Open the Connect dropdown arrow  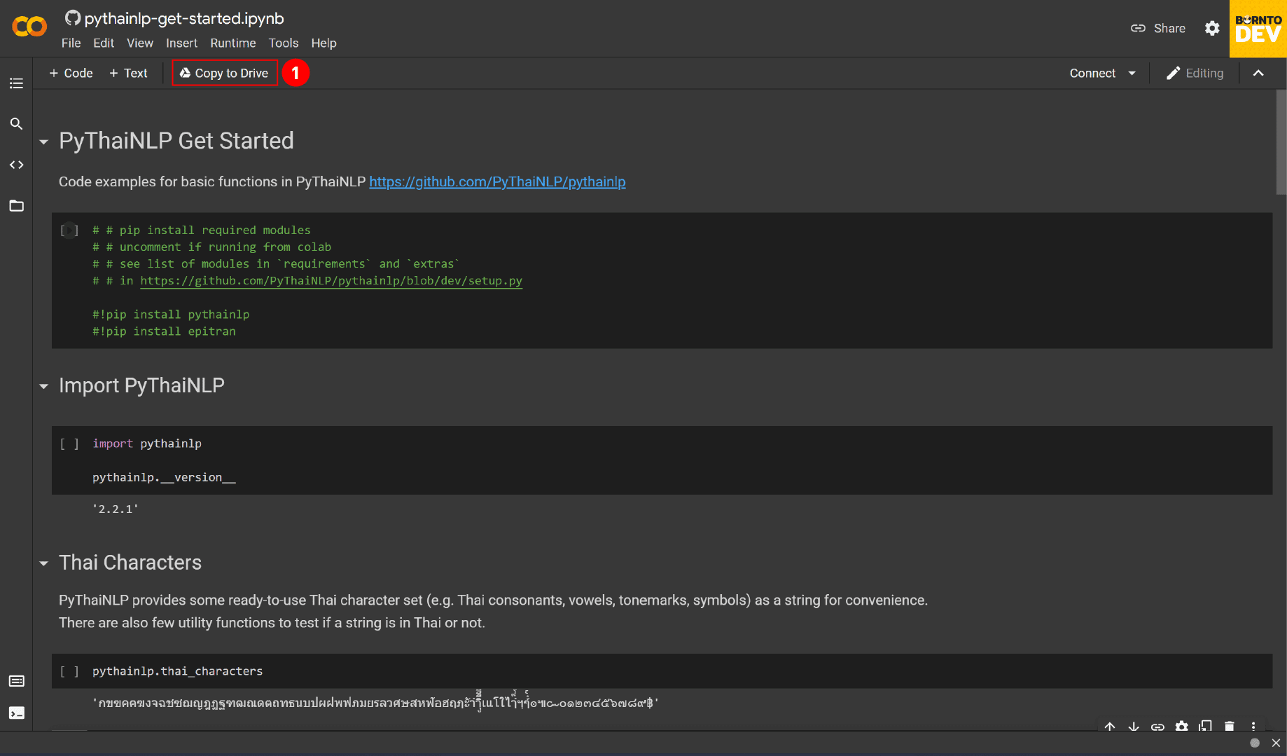[x=1132, y=73]
